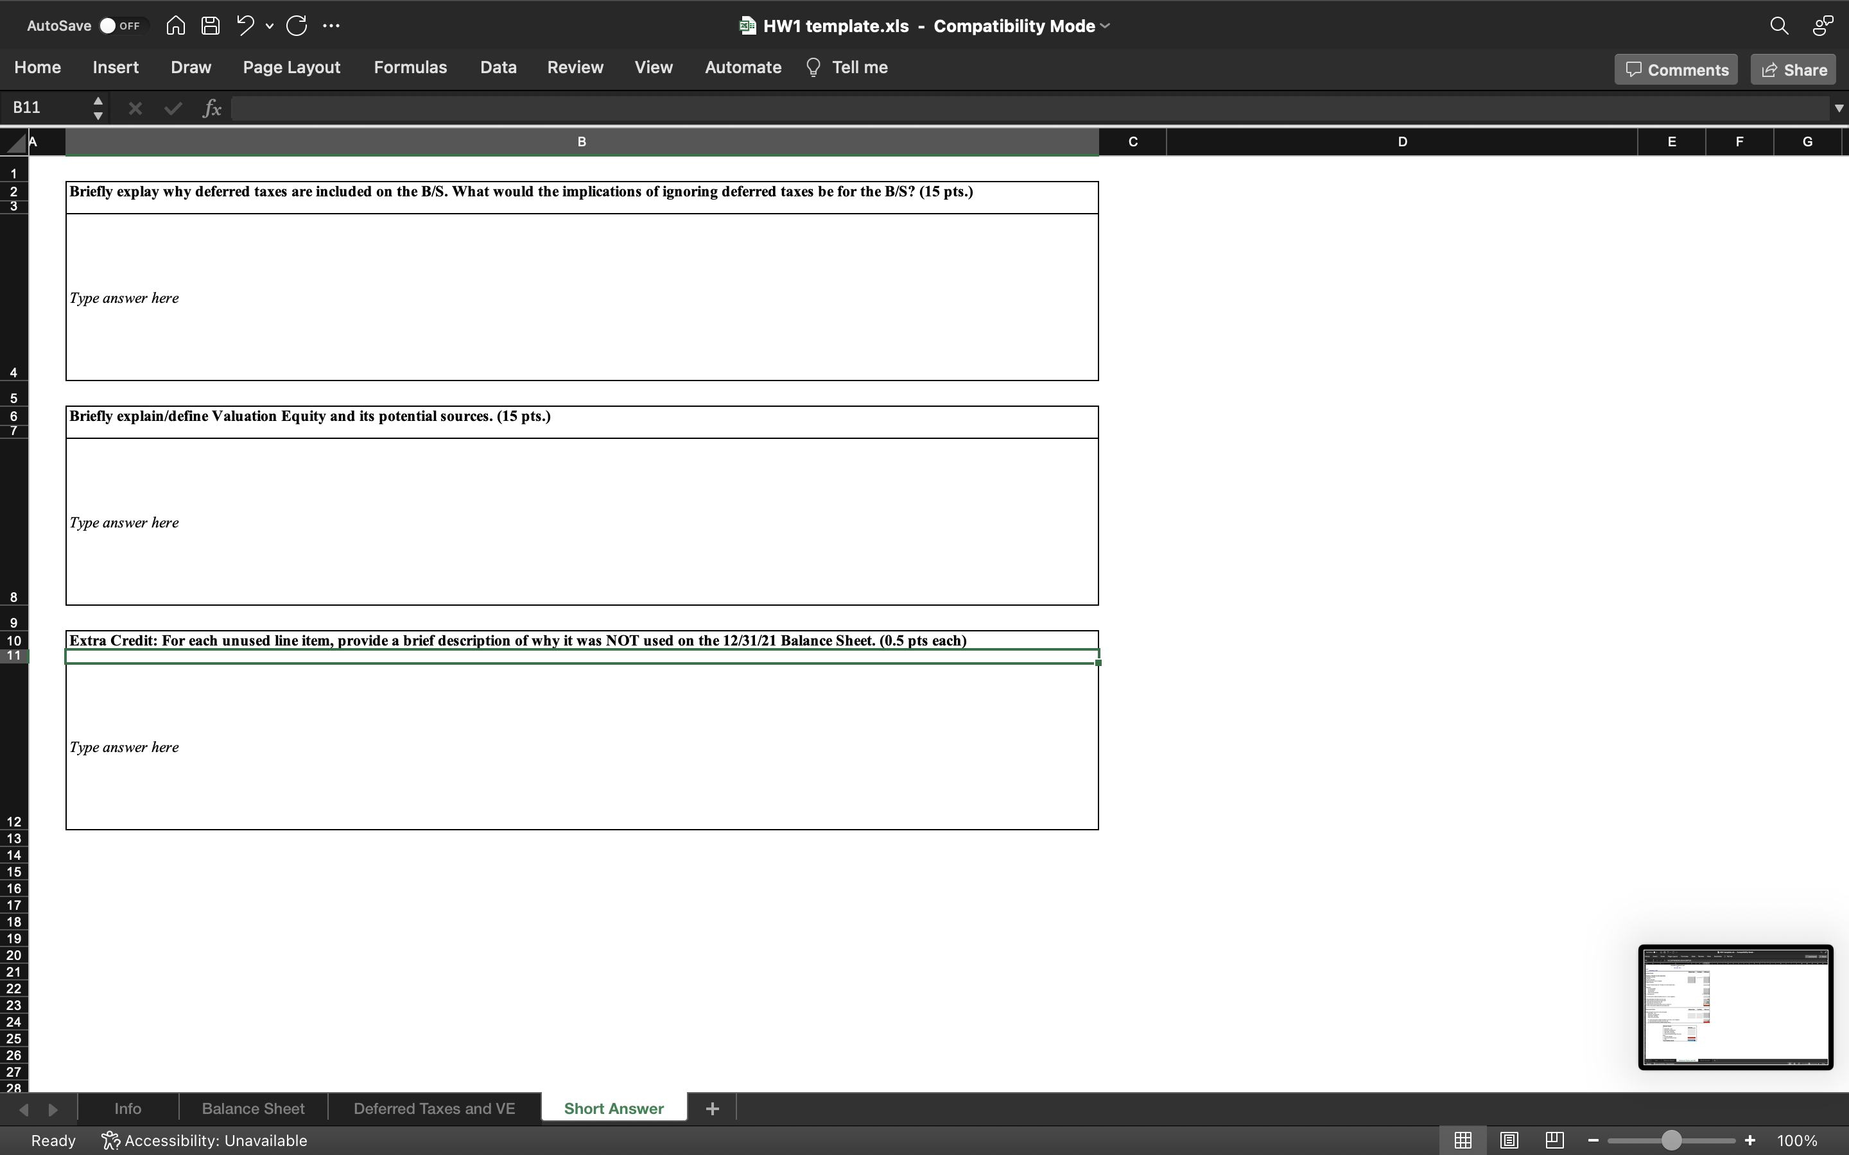This screenshot has height=1155, width=1849.
Task: Click the Home icon in the Quick Access toolbar
Action: tap(175, 25)
